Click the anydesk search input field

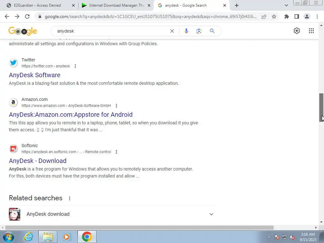tap(112, 31)
